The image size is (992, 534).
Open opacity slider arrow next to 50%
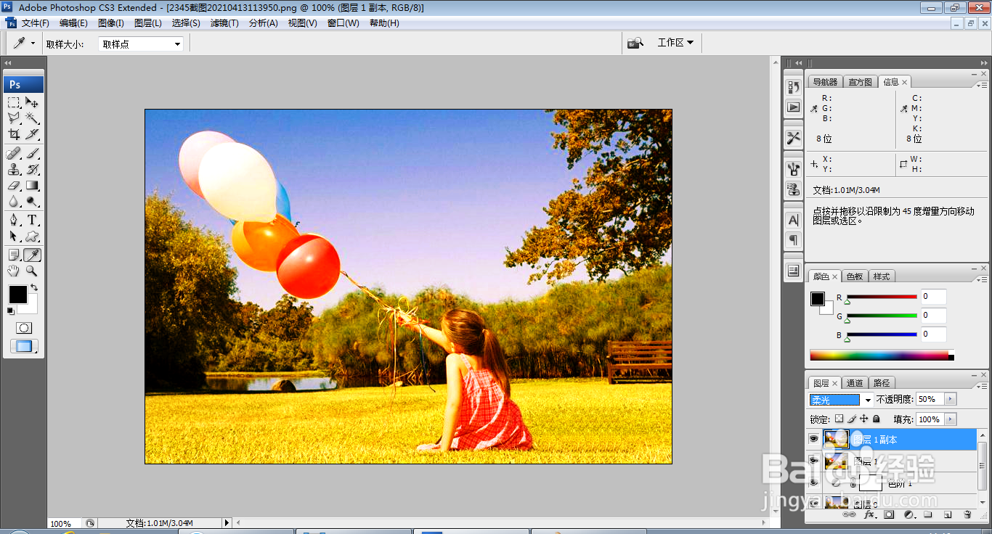pyautogui.click(x=950, y=399)
